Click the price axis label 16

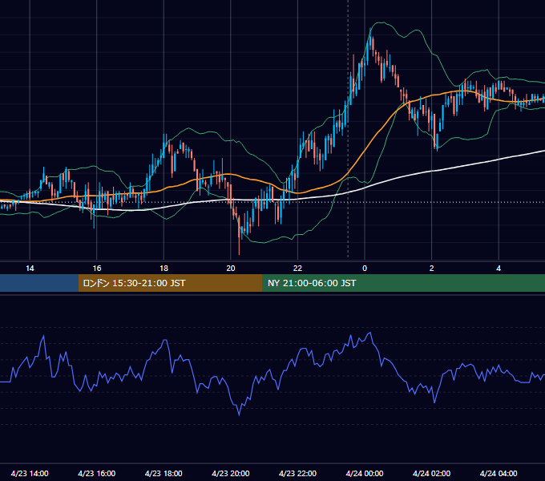pos(97,269)
